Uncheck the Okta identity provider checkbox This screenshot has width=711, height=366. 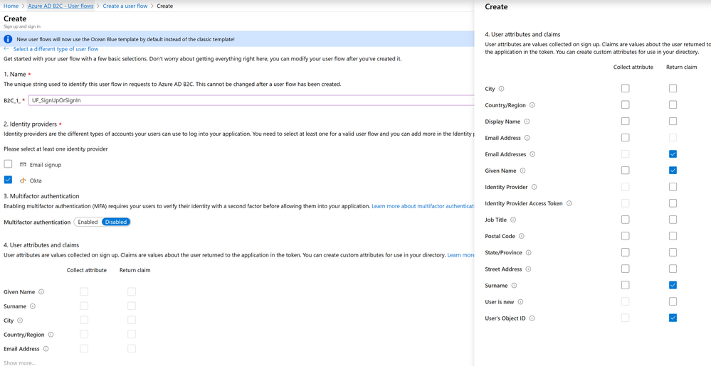point(8,180)
